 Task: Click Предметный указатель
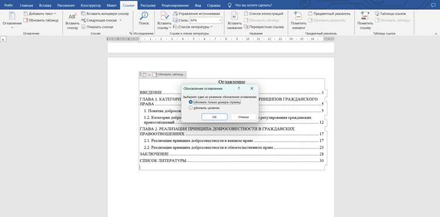pos(329,13)
